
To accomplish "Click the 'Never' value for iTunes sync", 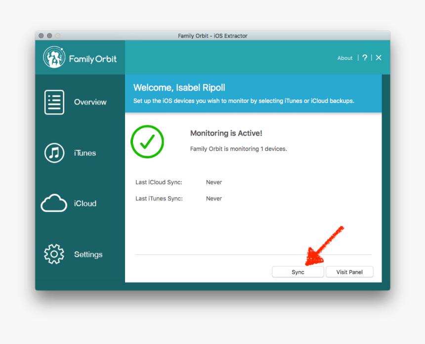I will click(x=214, y=198).
